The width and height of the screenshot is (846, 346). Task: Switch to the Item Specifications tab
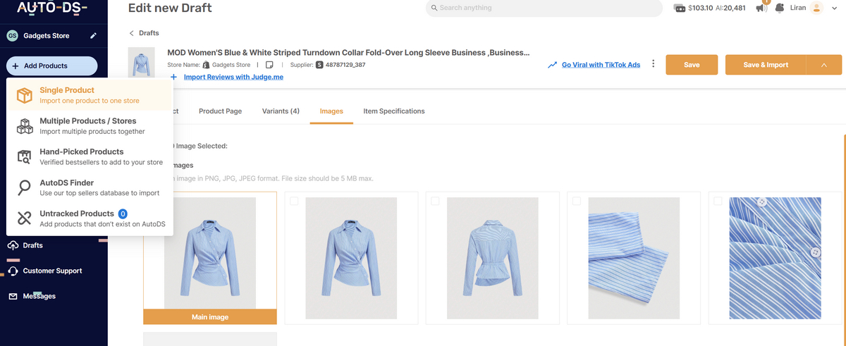pos(394,111)
